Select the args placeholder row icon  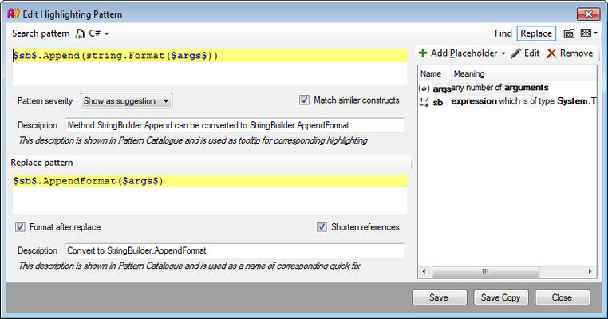tap(424, 88)
